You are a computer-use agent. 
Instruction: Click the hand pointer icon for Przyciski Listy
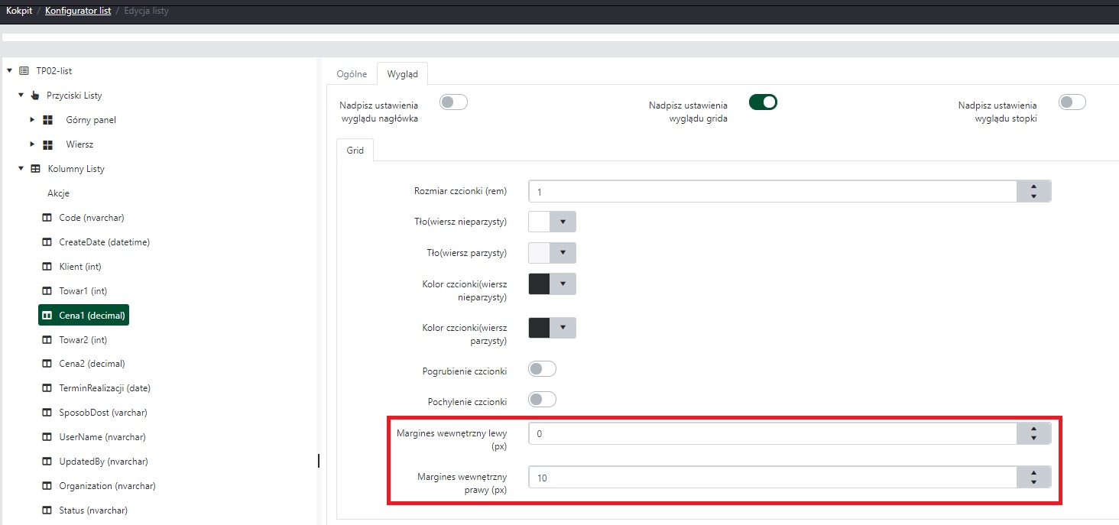click(x=34, y=96)
